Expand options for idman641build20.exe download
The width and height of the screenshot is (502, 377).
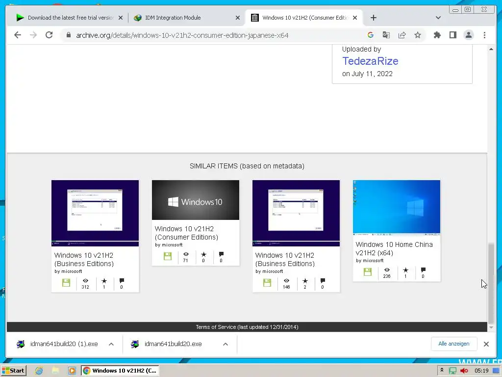[226, 344]
